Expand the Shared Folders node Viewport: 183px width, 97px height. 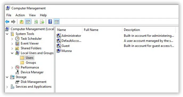pyautogui.click(x=12, y=48)
